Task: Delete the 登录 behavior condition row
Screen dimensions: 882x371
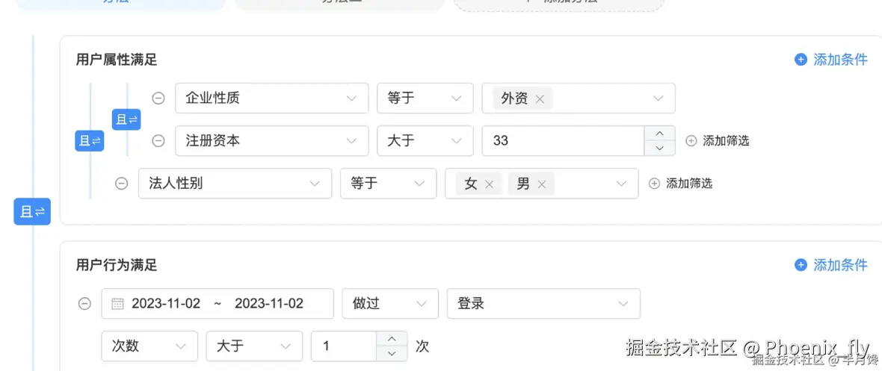Action: [x=84, y=304]
